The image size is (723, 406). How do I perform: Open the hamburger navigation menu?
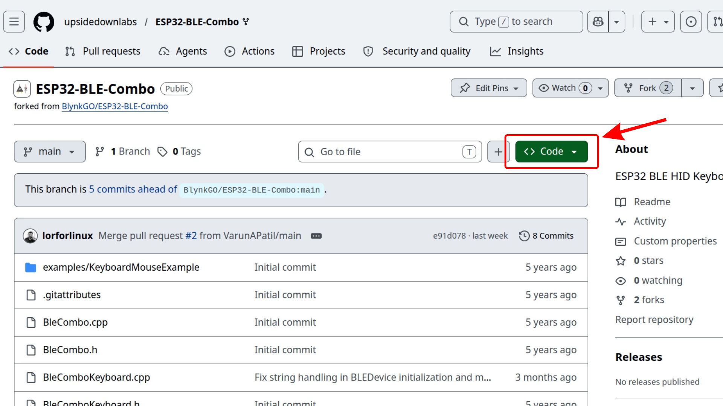click(14, 21)
